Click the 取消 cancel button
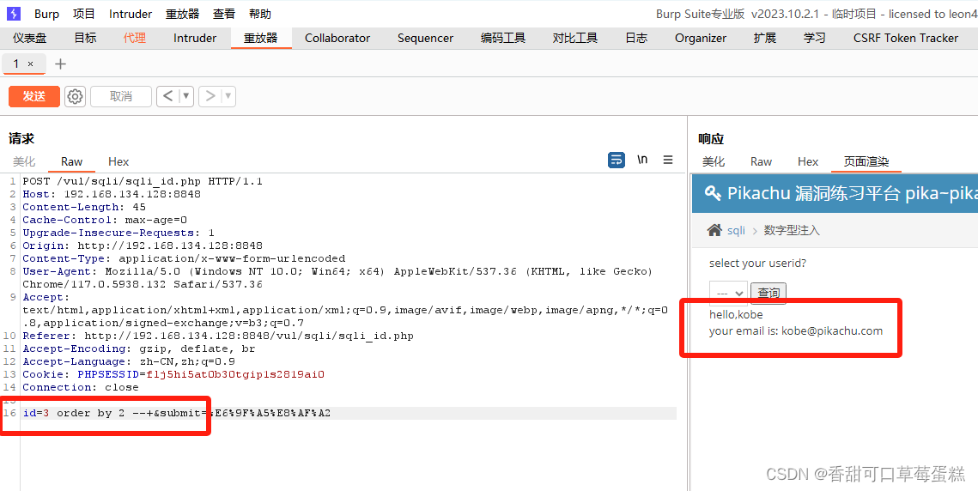This screenshot has height=491, width=978. [x=121, y=96]
